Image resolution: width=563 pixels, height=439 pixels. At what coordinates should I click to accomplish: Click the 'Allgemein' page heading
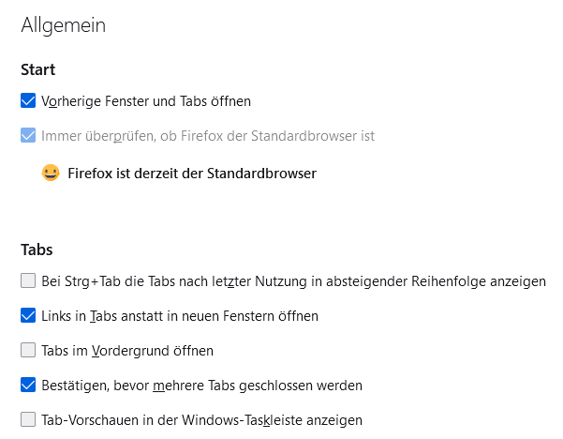(63, 25)
